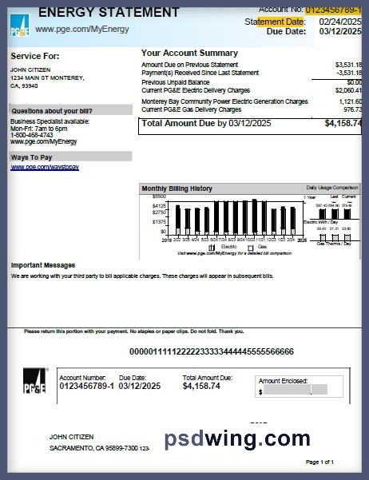Click Business Specialist available text
The width and height of the screenshot is (369, 480).
pos(50,121)
